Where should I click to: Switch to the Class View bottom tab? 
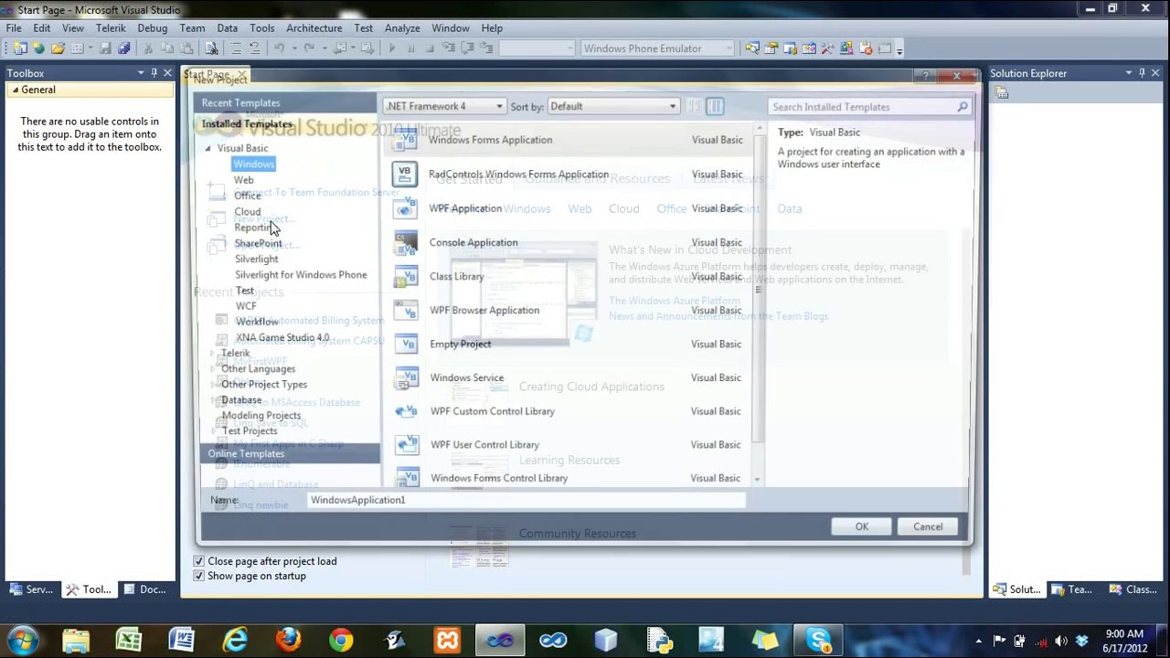point(1133,589)
